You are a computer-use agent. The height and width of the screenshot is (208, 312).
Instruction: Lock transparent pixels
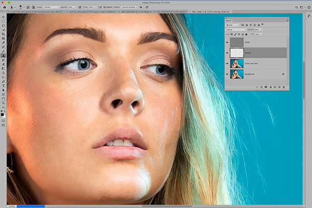pos(231,34)
